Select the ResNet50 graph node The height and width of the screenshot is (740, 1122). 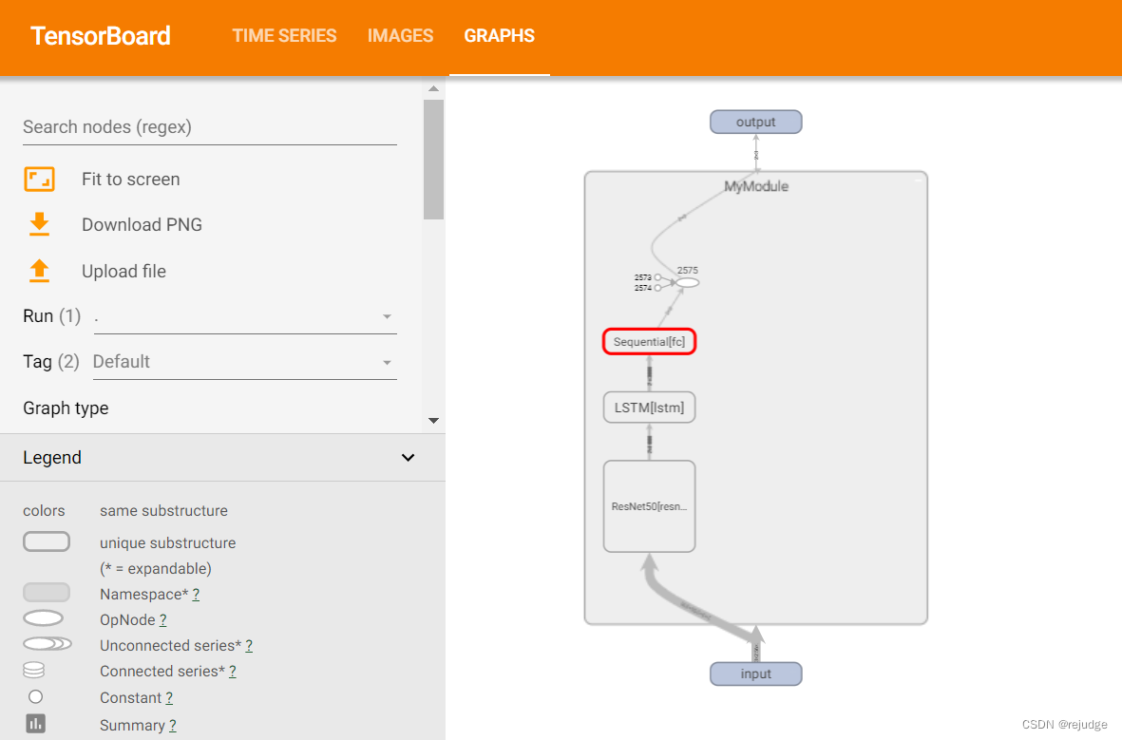point(649,506)
